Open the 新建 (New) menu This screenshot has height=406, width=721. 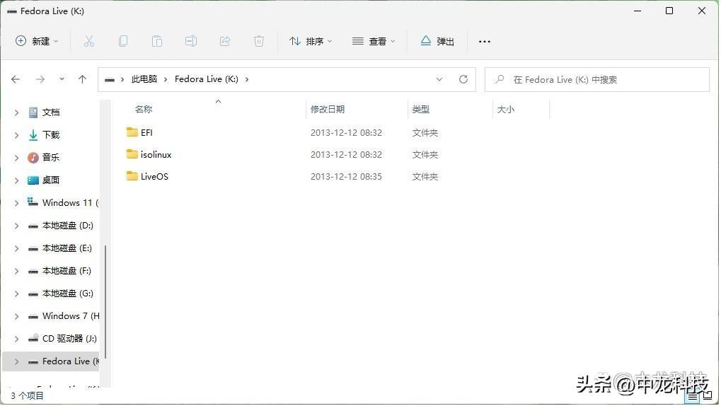(x=37, y=42)
